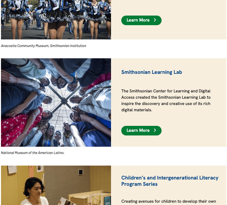Click the 'Program Series' line of the literacy heading
The width and height of the screenshot is (227, 205).
point(139,184)
